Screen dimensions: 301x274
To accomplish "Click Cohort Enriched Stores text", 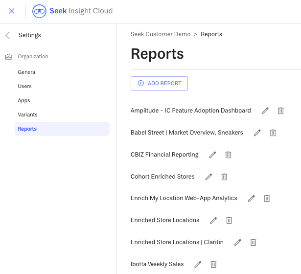I will 162,177.
